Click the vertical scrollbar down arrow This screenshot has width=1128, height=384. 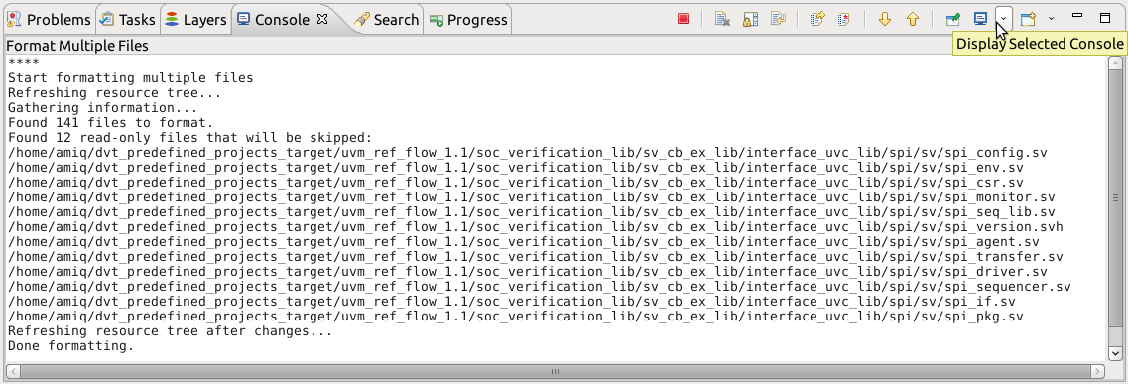tap(1115, 353)
